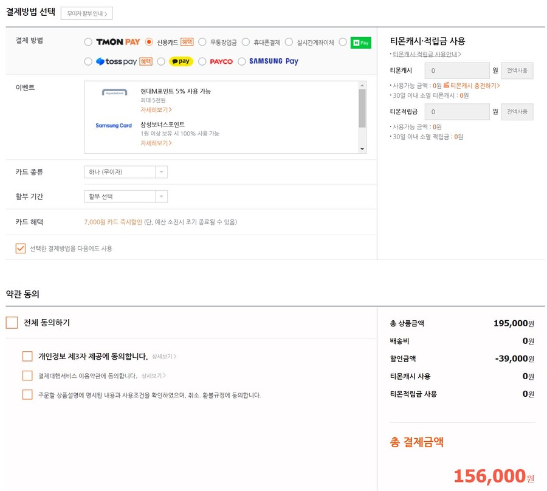Open 무이자 할부 안내
Screen dimensions: 547x491
[86, 13]
